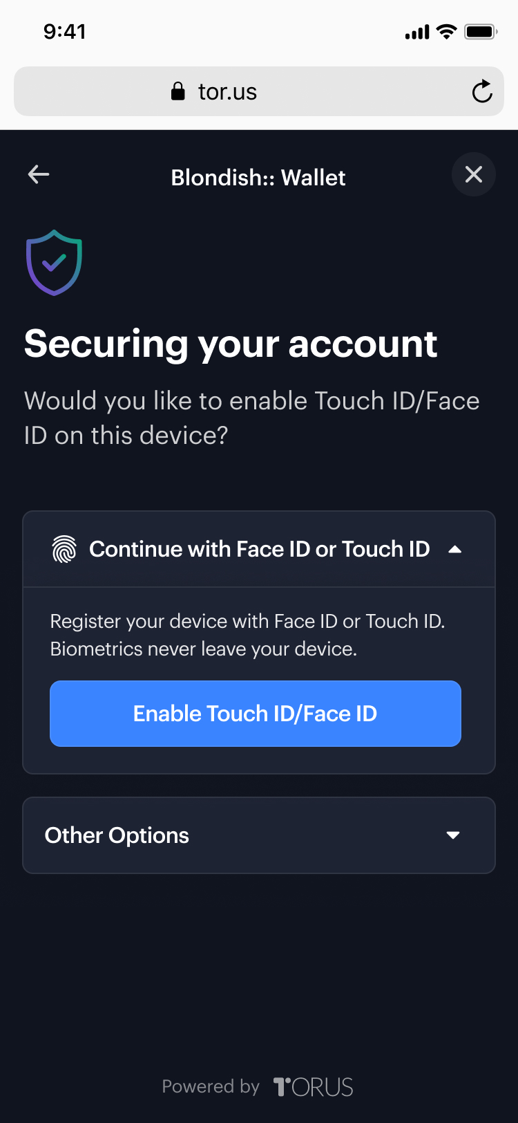Image resolution: width=518 pixels, height=1123 pixels.
Task: Expand the Other Options dropdown arrow
Action: pyautogui.click(x=453, y=835)
